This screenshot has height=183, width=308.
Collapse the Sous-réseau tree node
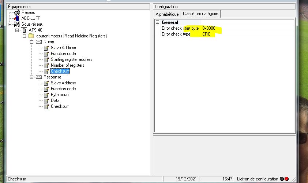[10, 24]
